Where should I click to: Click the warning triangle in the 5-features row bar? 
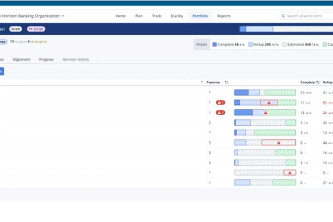pyautogui.click(x=278, y=142)
